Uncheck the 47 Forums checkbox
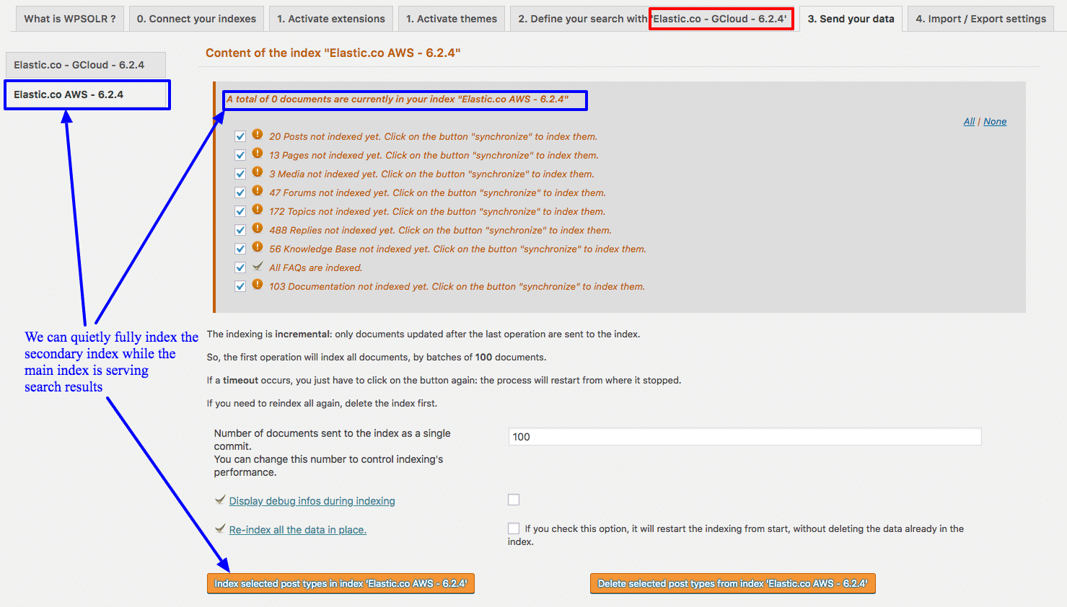The image size is (1067, 607). click(x=240, y=192)
